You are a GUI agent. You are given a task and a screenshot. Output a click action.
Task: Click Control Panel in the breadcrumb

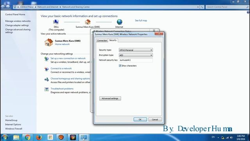pos(27,7)
